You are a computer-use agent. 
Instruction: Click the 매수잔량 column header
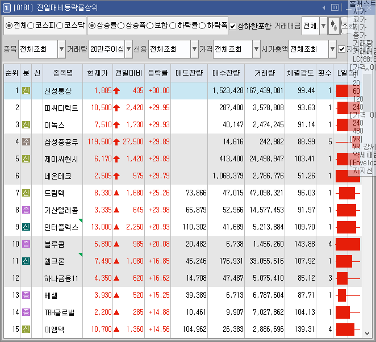226,73
